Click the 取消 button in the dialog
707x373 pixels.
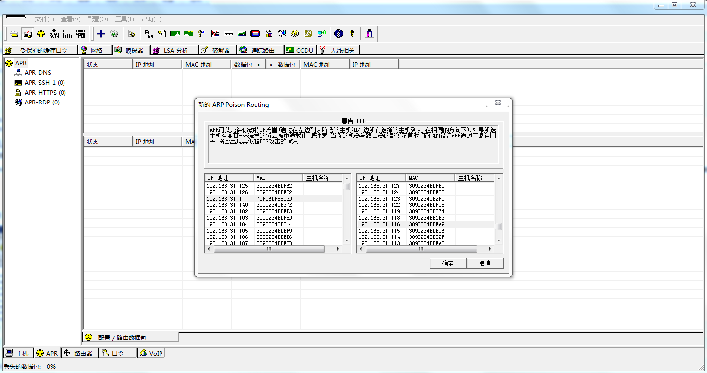tap(484, 263)
